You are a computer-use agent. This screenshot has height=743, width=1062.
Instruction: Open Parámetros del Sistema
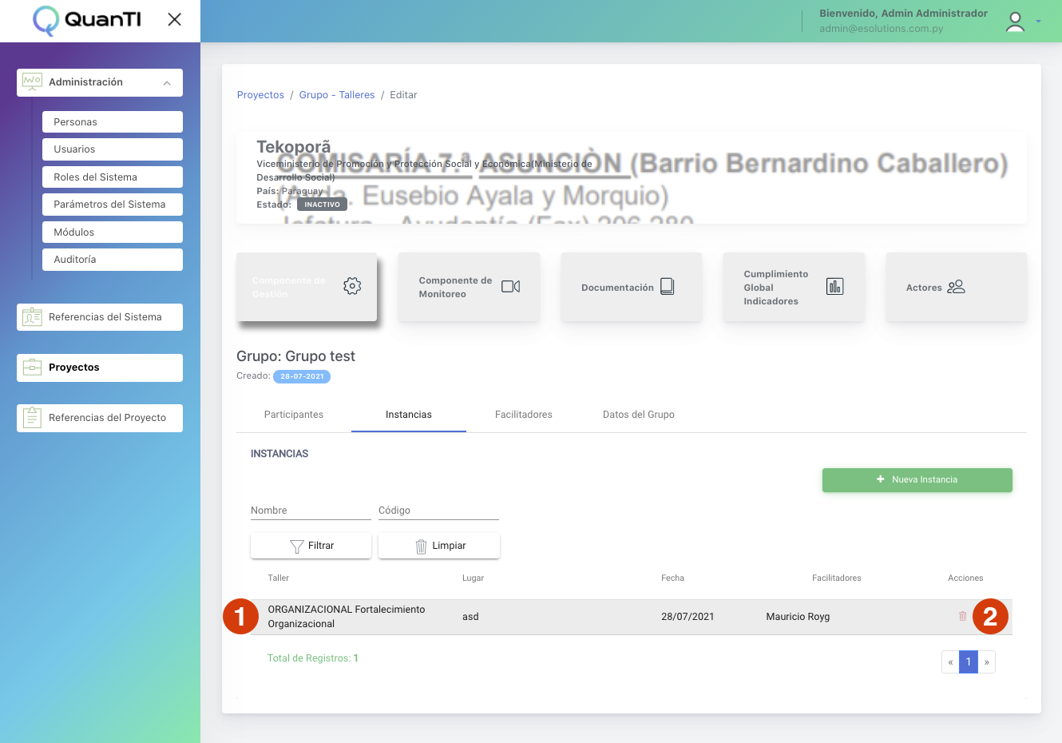click(113, 205)
